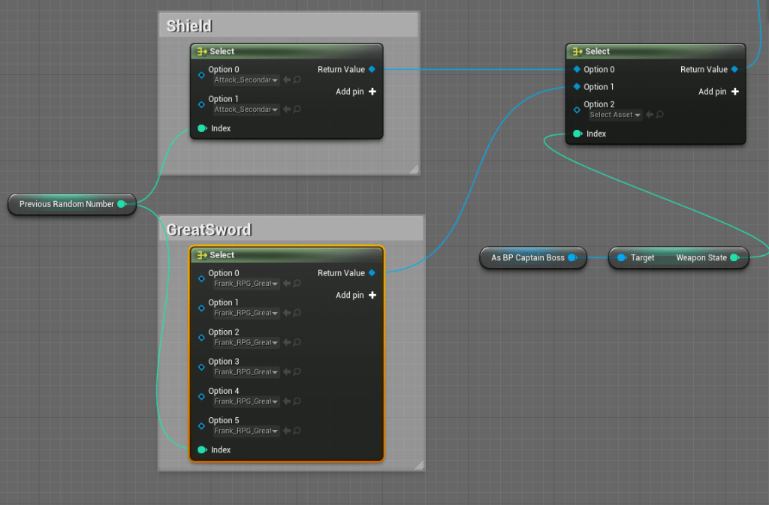Screen dimensions: 769x505
Task: Click use-selected arrow for Shield Option 1
Action: click(x=287, y=110)
